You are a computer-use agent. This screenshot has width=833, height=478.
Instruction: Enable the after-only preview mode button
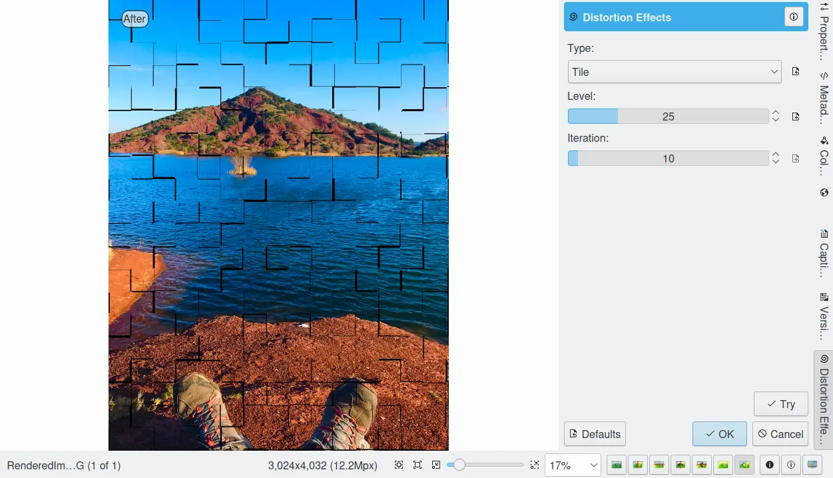[722, 465]
